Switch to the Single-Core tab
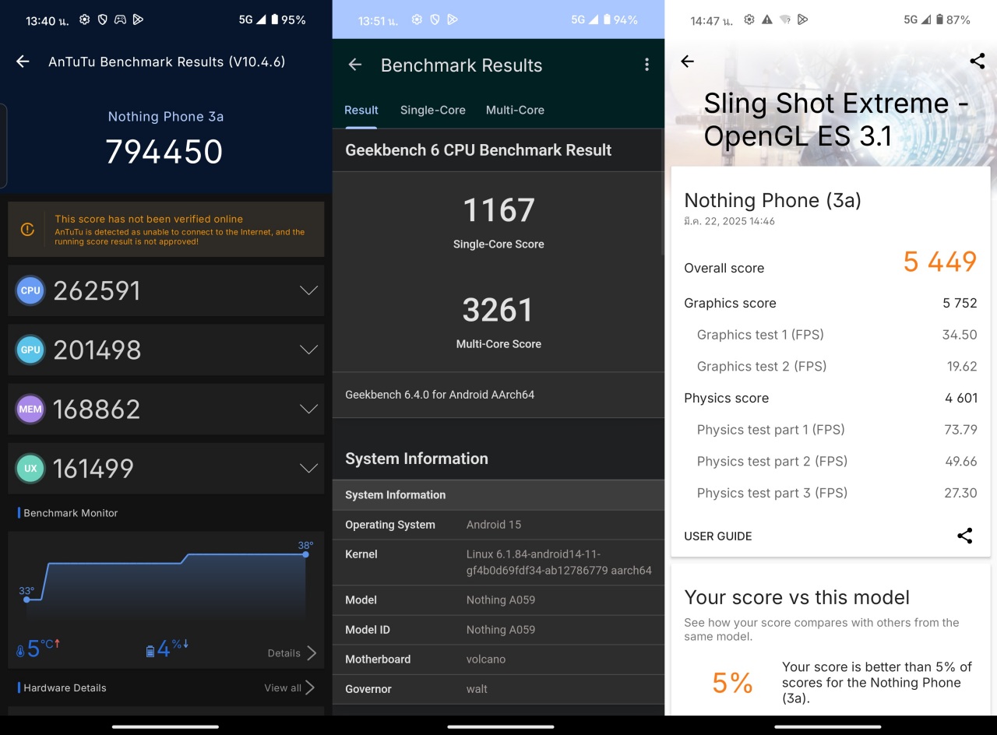Viewport: 997px width, 735px height. click(432, 110)
